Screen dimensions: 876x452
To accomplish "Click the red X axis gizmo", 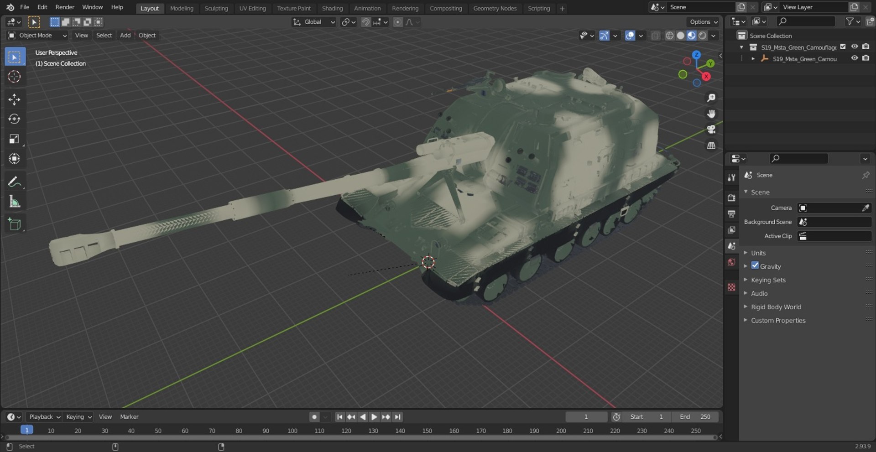I will pyautogui.click(x=706, y=77).
